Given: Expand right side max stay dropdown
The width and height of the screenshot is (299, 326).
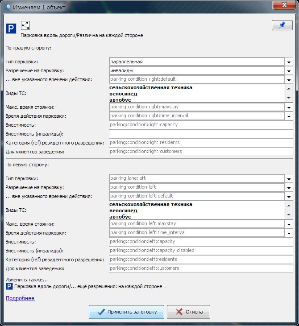Looking at the screenshot, I should point(289,107).
